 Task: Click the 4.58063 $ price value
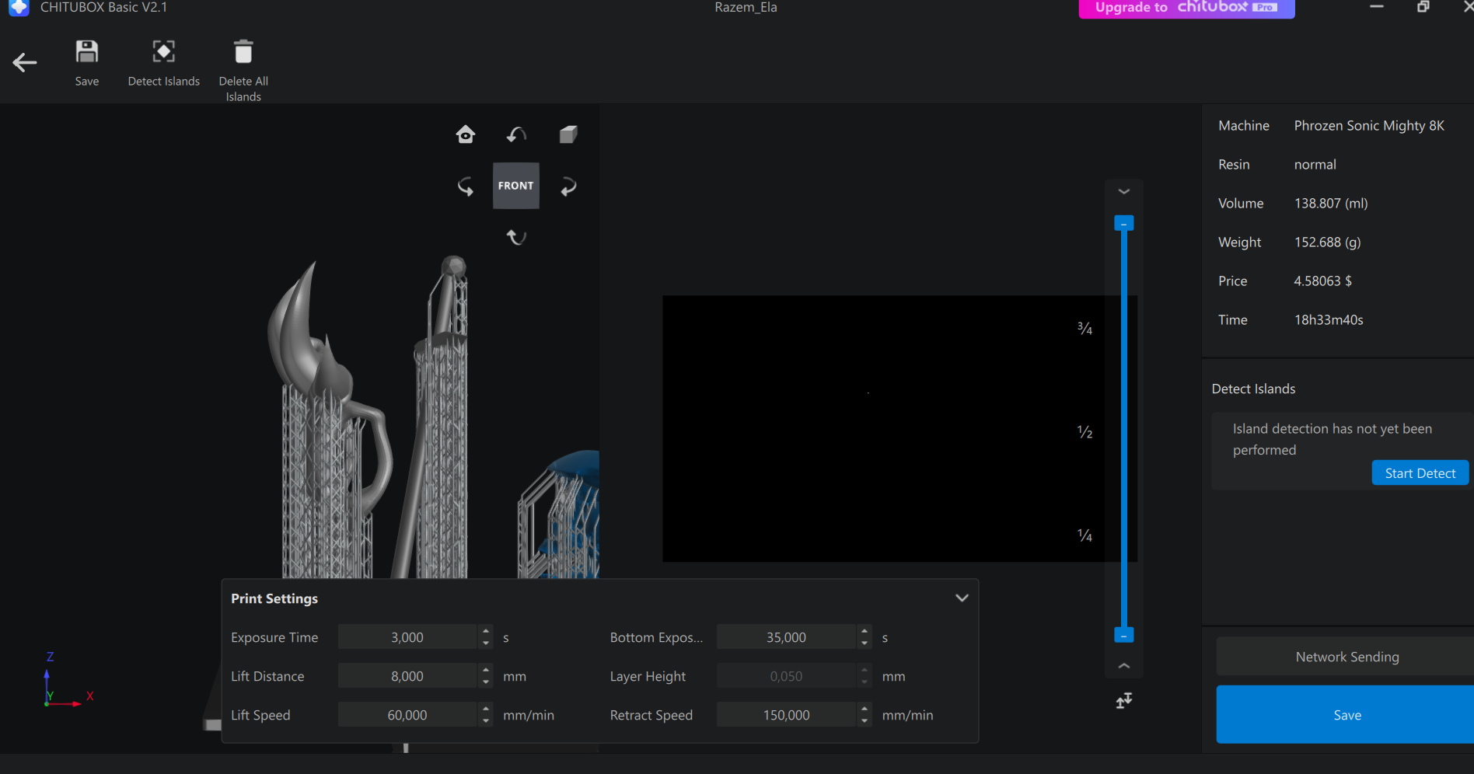(x=1322, y=281)
